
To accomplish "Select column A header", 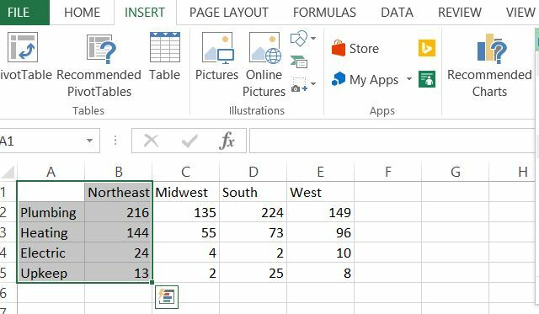I will (51, 172).
